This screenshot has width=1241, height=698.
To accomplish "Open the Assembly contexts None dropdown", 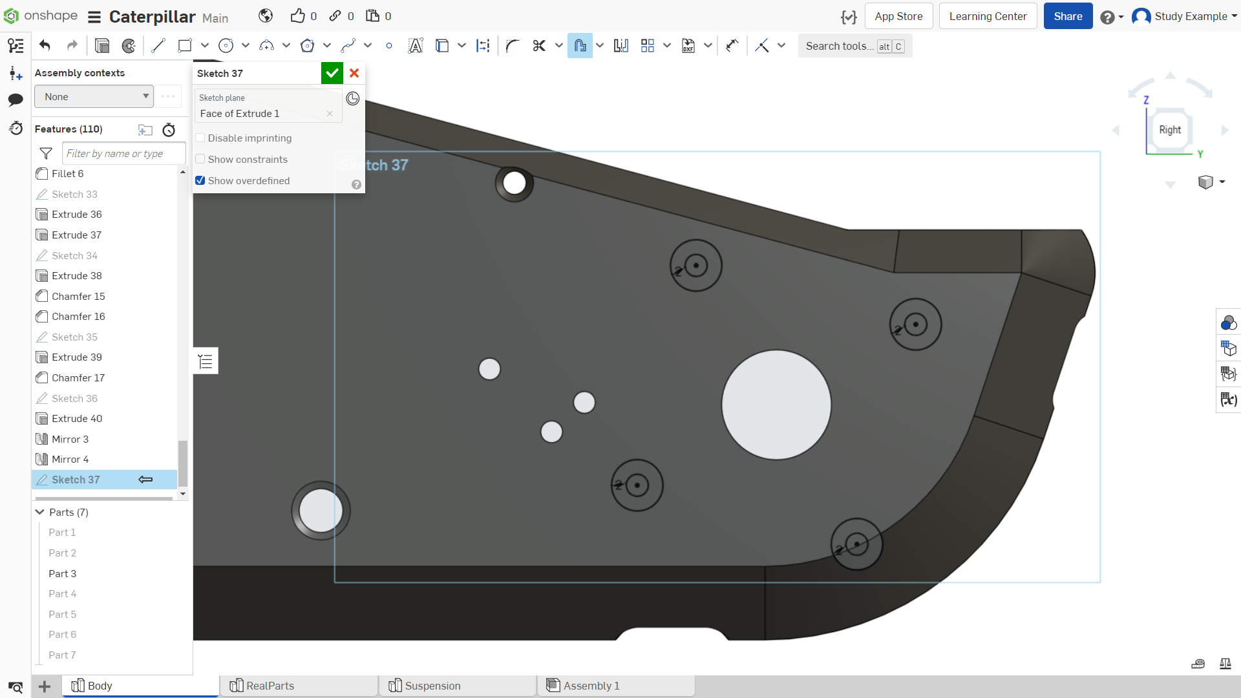I will coord(94,97).
